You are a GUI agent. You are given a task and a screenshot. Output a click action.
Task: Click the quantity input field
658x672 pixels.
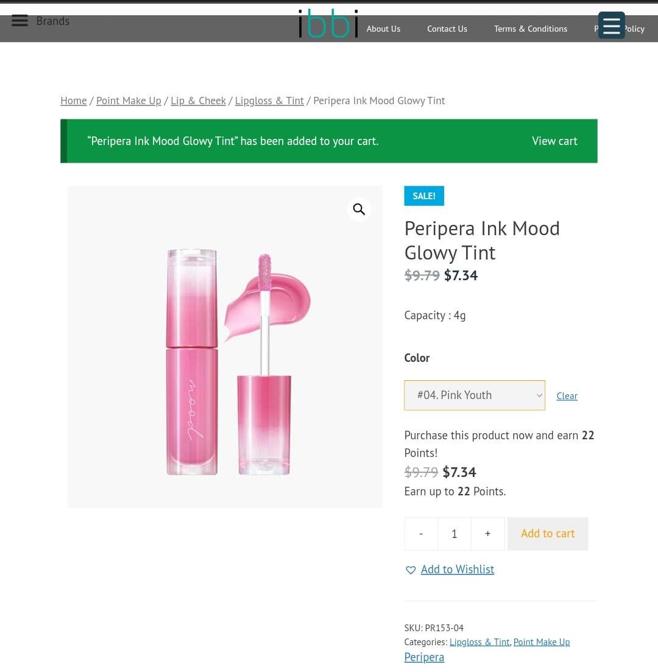coord(455,534)
